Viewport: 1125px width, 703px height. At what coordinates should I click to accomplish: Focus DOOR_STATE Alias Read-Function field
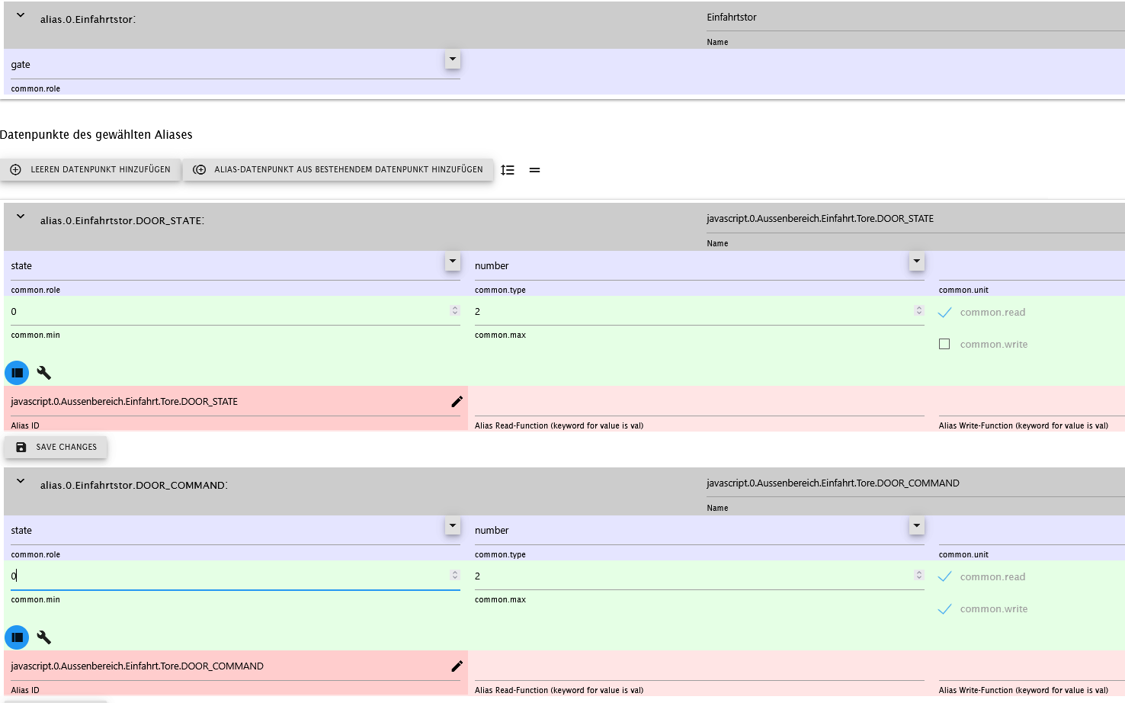[x=700, y=402]
